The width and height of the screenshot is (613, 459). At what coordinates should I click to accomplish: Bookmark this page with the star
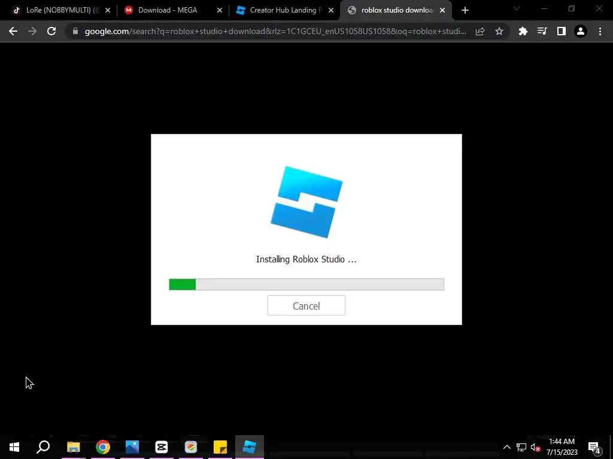pos(499,31)
